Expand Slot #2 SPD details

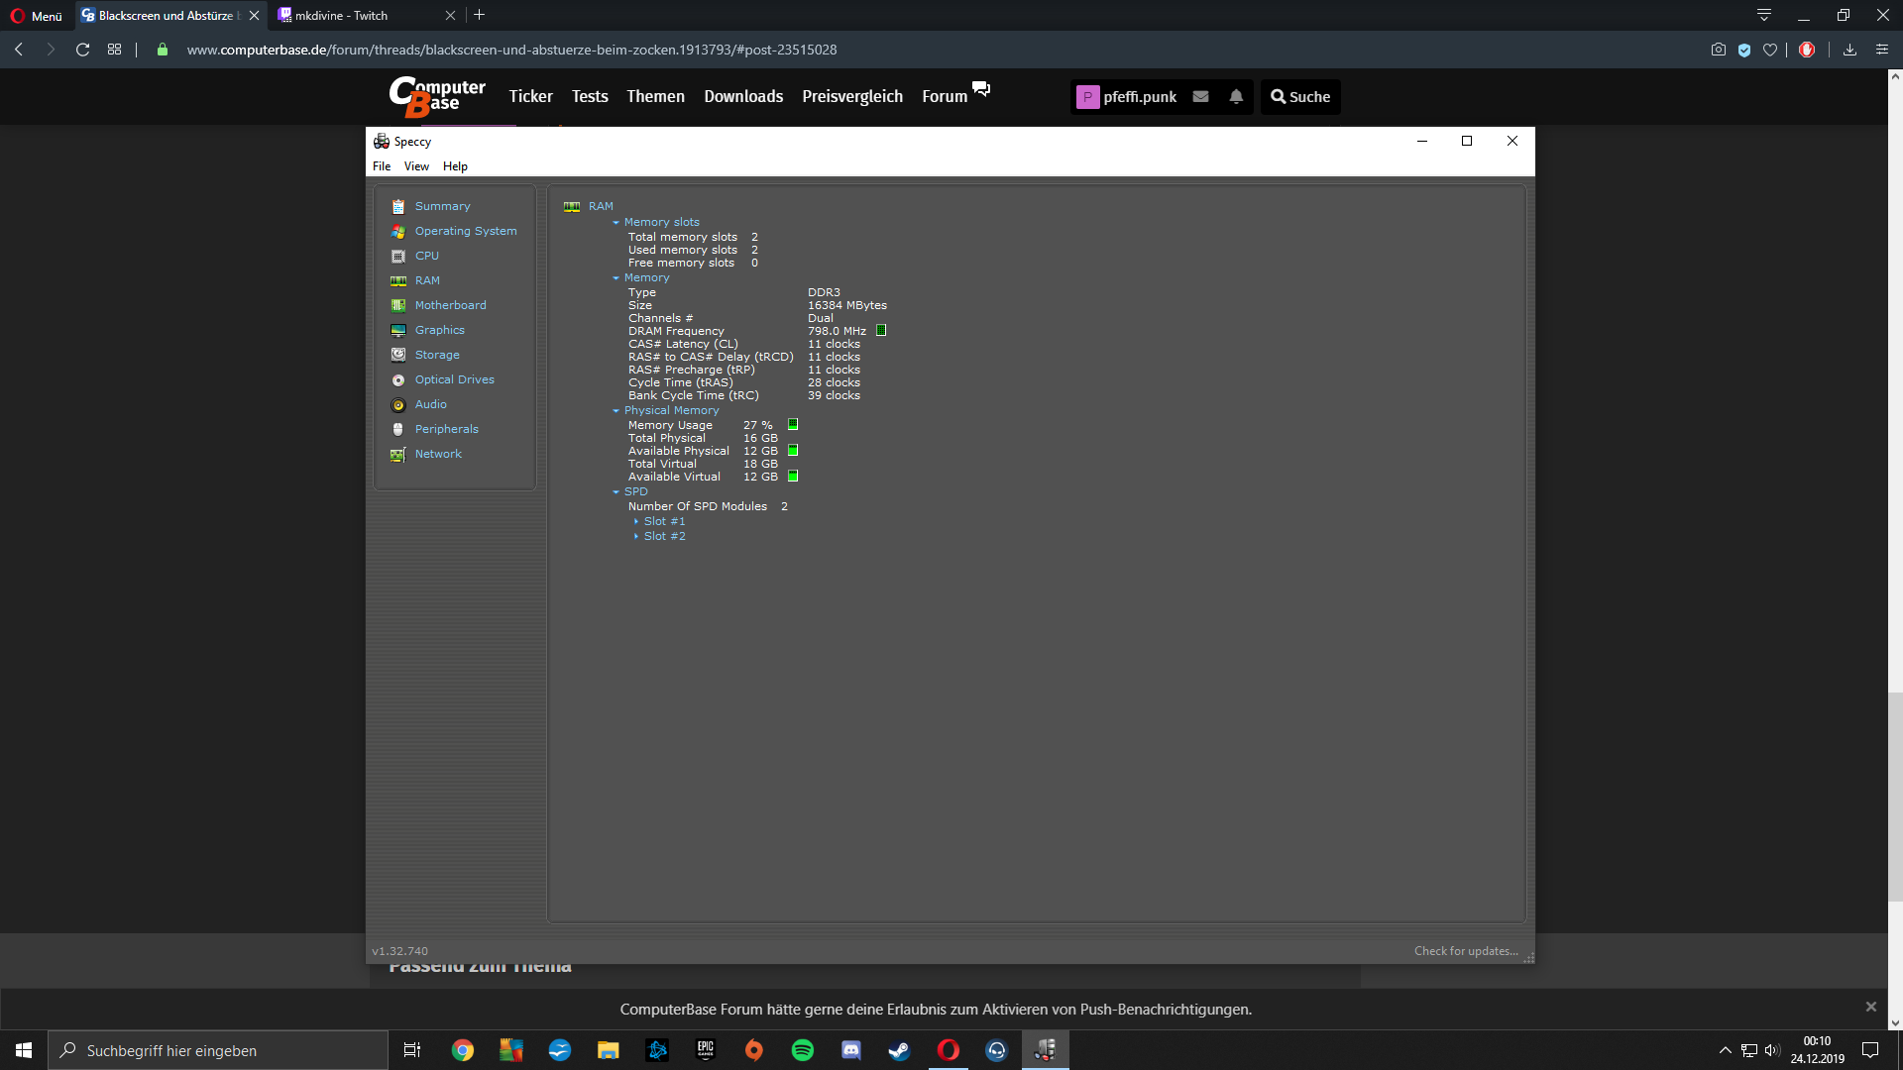[x=663, y=536]
